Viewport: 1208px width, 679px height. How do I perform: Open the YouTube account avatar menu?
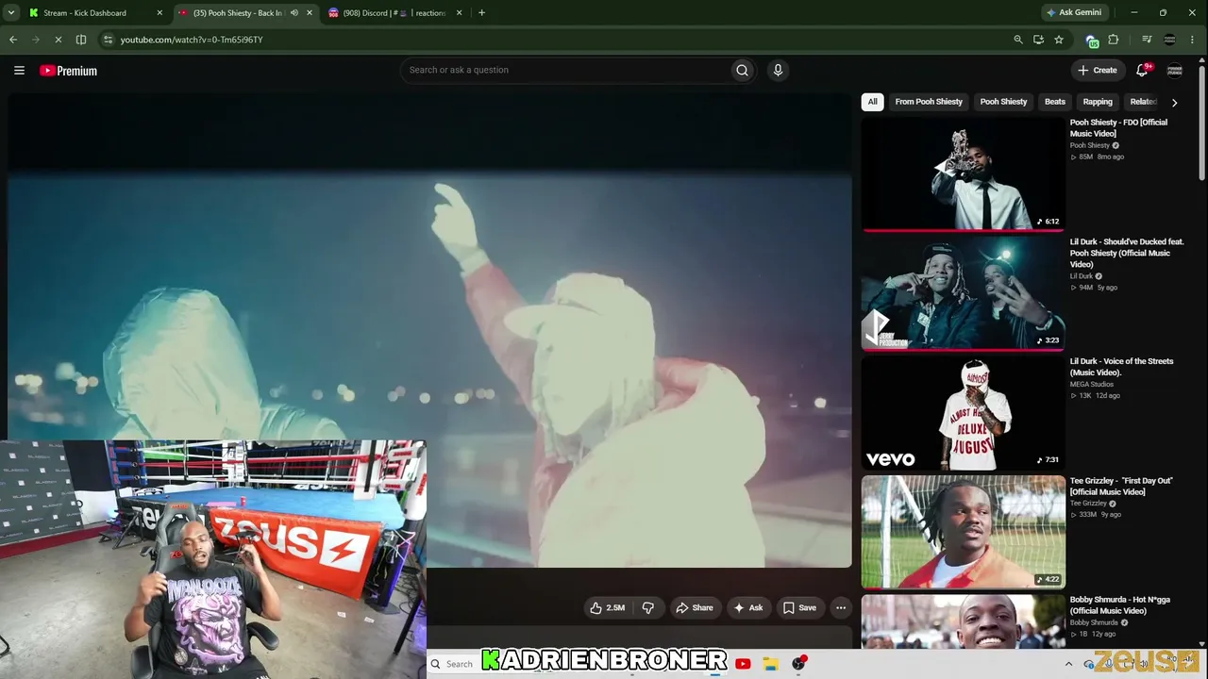pos(1175,71)
